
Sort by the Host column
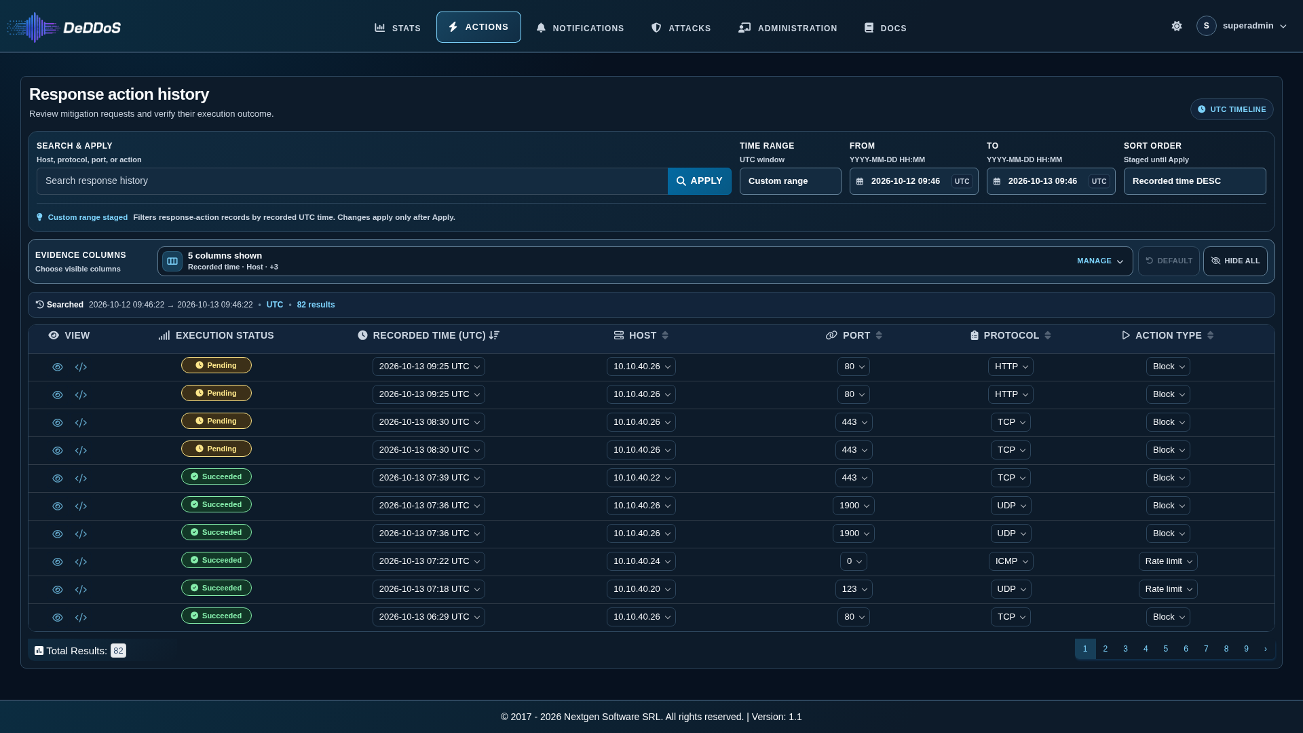[x=641, y=336]
